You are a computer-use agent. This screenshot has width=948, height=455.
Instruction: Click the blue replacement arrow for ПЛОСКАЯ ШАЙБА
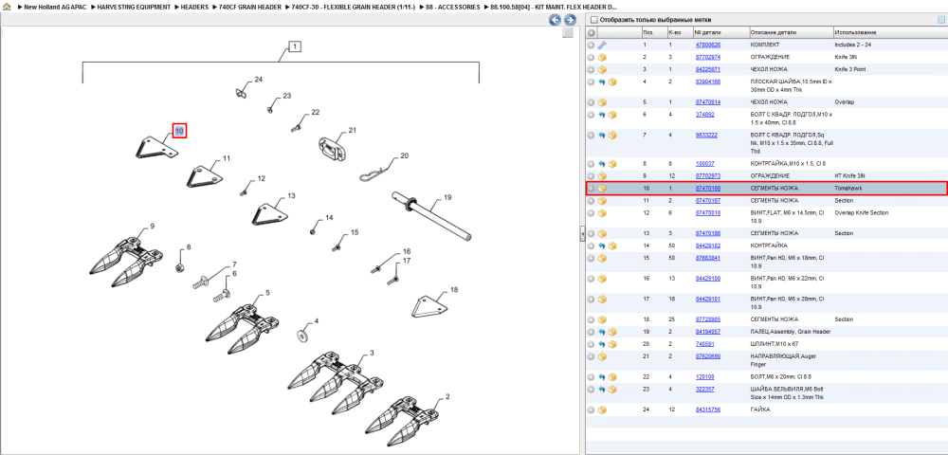(x=602, y=82)
